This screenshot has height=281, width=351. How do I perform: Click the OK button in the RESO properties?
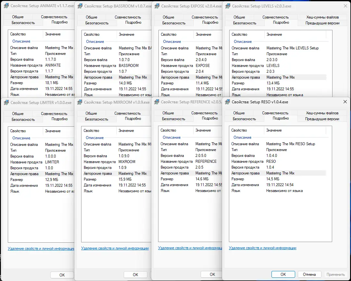pyautogui.click(x=283, y=274)
